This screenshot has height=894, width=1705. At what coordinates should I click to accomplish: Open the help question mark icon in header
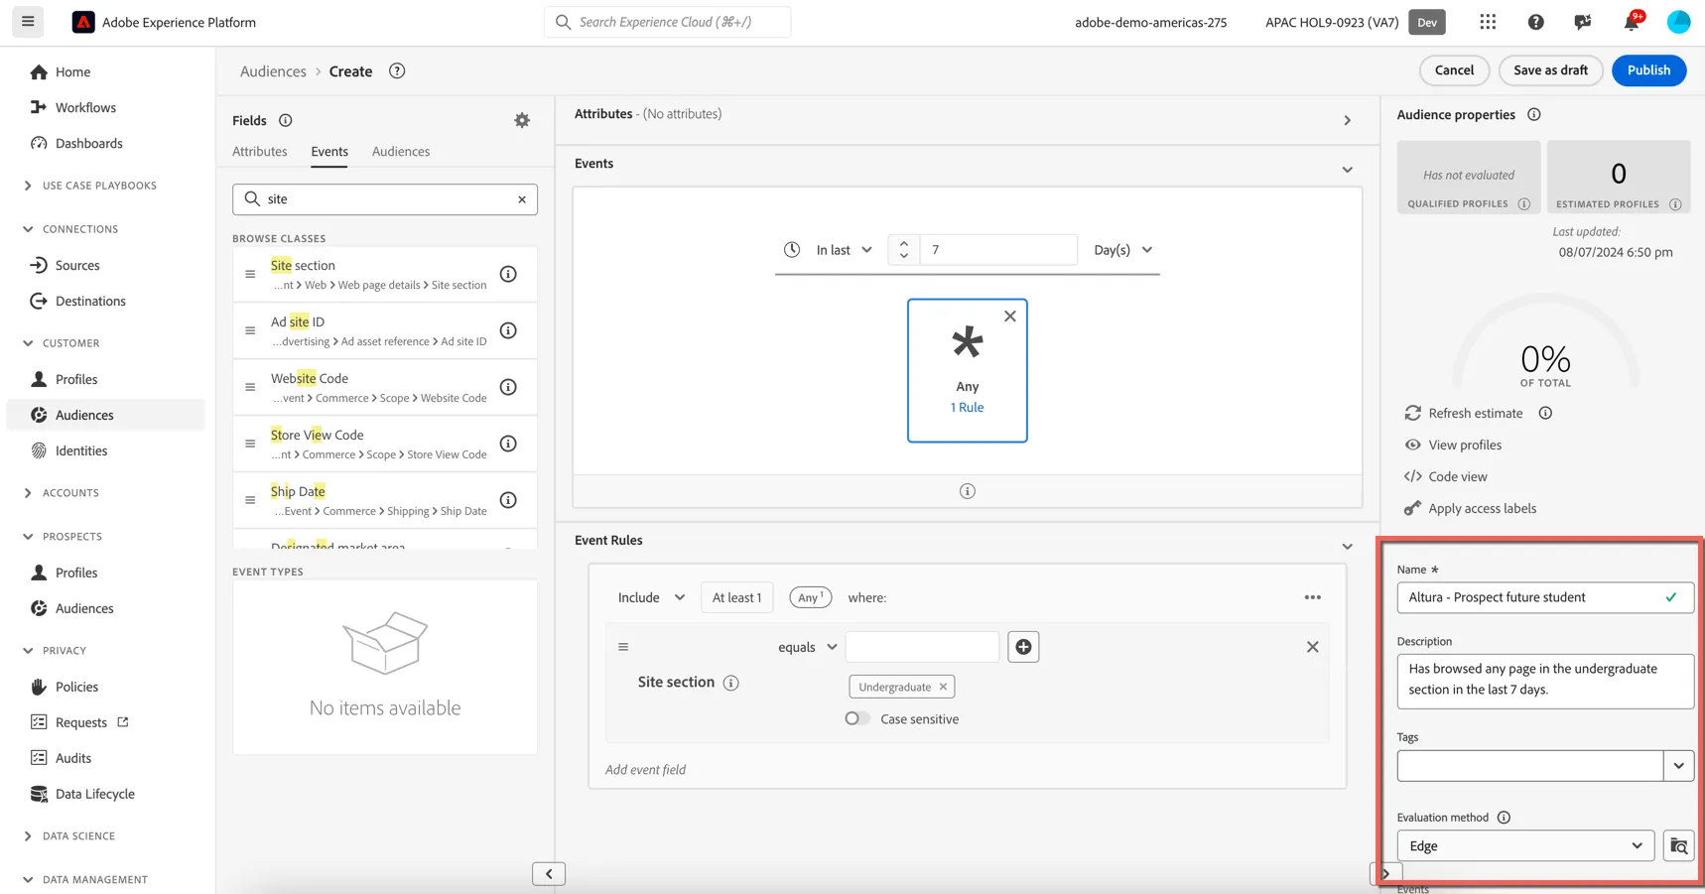tap(1535, 22)
